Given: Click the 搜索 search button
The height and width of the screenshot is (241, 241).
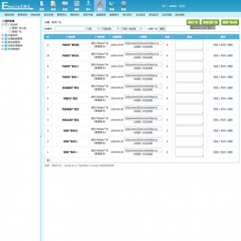Looking at the screenshot, I should [162, 29].
